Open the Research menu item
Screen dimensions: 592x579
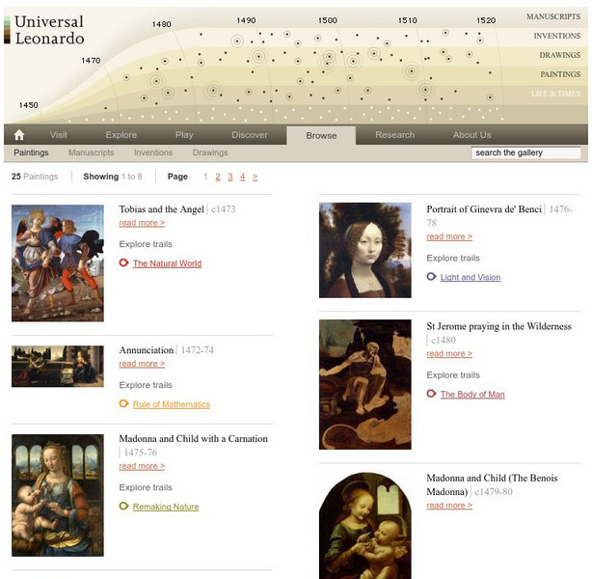pyautogui.click(x=395, y=135)
